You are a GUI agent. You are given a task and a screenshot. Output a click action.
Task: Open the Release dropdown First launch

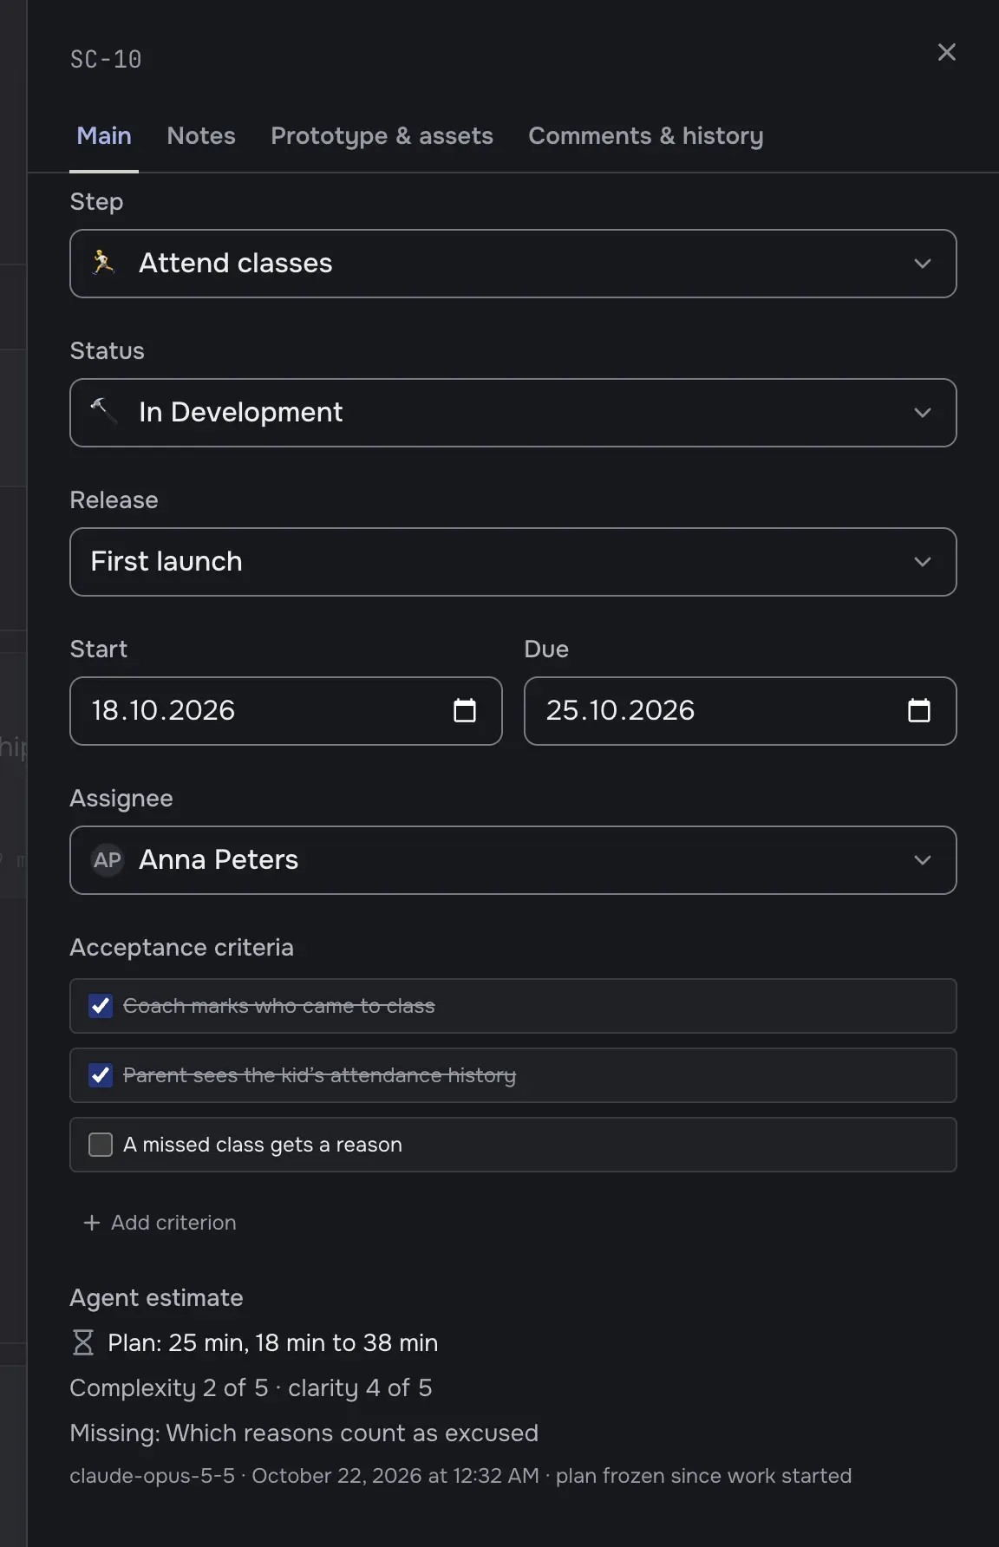coord(513,562)
